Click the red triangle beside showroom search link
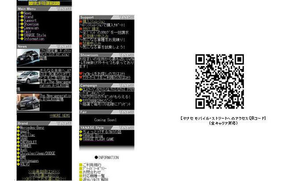Screen dimensions: 290x181 [81, 73]
